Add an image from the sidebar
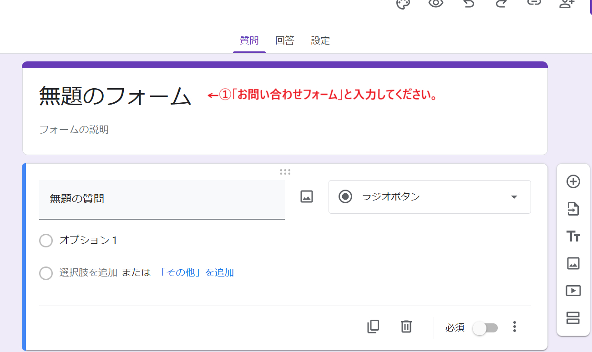The width and height of the screenshot is (592, 352). tap(573, 263)
